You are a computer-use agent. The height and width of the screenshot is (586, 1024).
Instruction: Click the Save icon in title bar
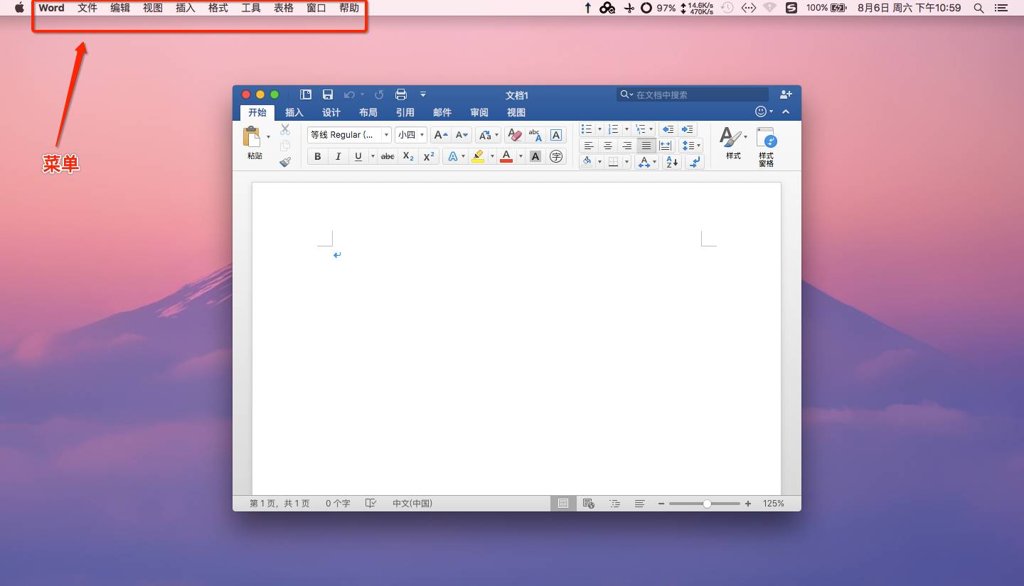(328, 94)
